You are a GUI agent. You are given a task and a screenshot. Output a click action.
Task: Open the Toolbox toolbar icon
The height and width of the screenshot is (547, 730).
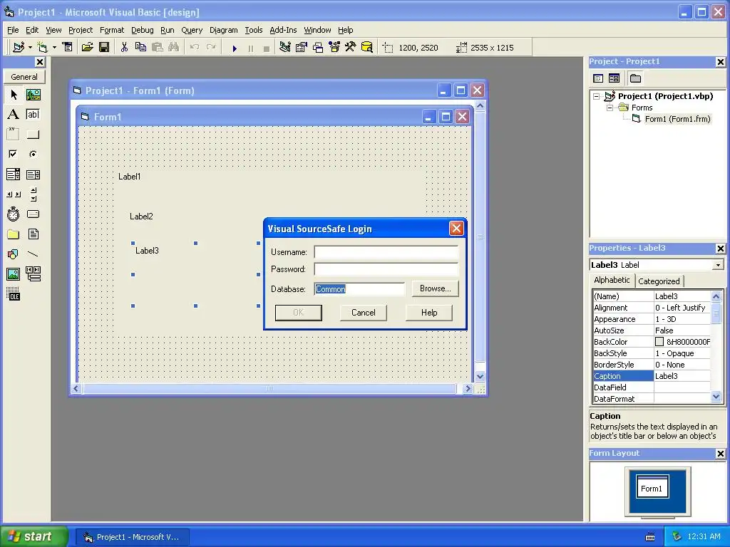tap(351, 48)
